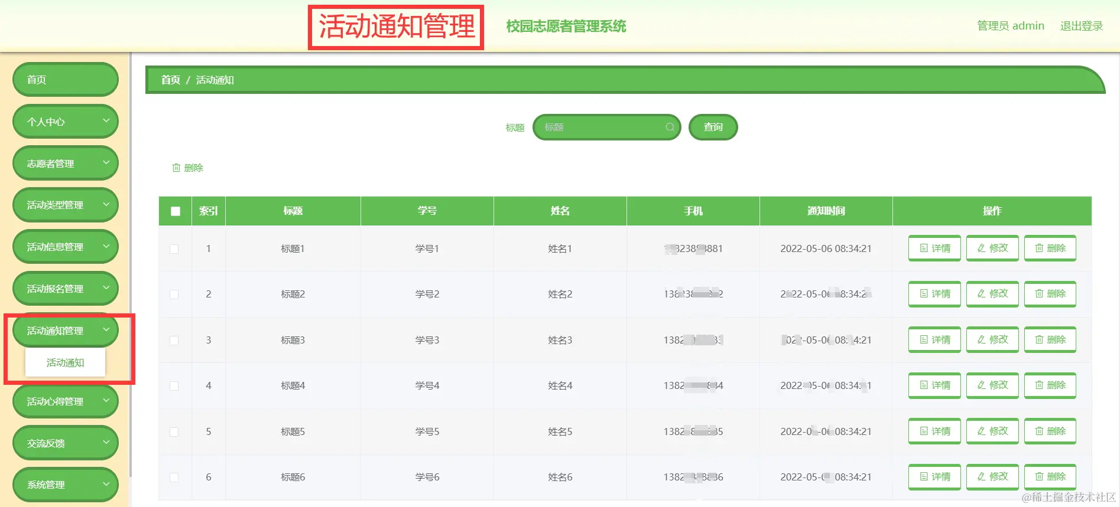Click the detail icon in row 标题2
The image size is (1120, 507).
[924, 294]
